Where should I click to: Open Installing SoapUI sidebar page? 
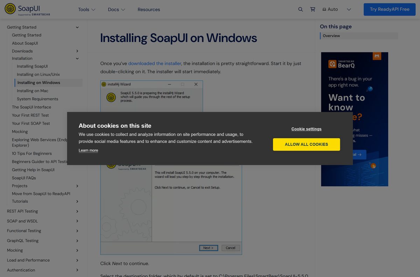(32, 66)
